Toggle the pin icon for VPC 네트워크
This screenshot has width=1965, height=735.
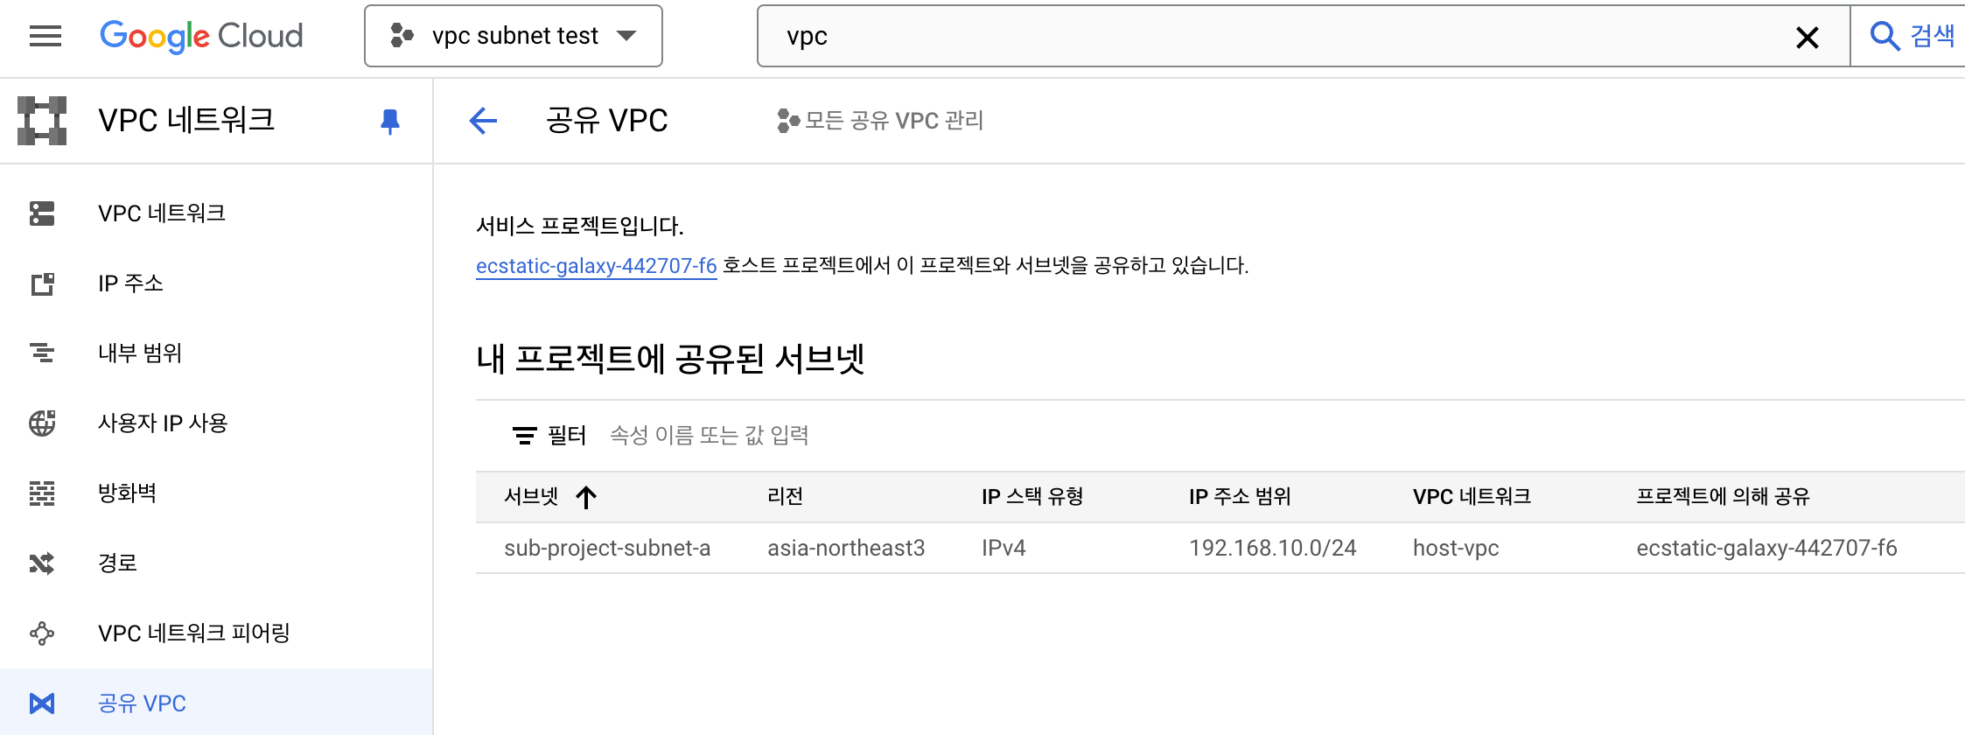[x=390, y=121]
